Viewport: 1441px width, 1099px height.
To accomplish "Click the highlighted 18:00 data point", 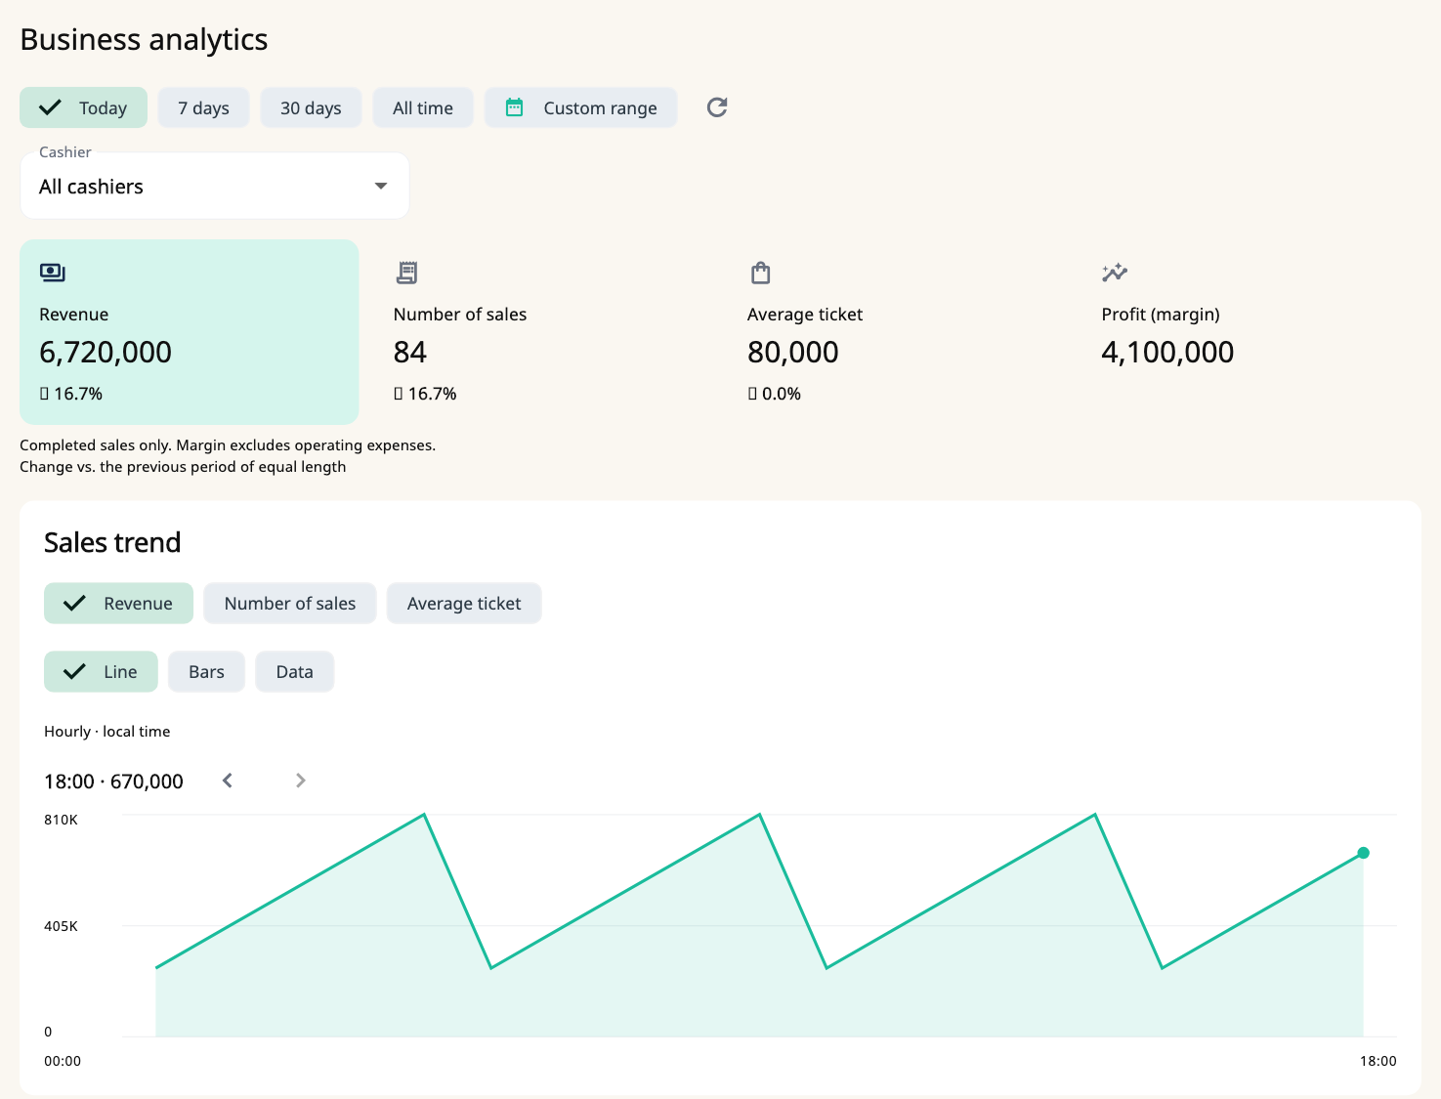I will 1363,853.
